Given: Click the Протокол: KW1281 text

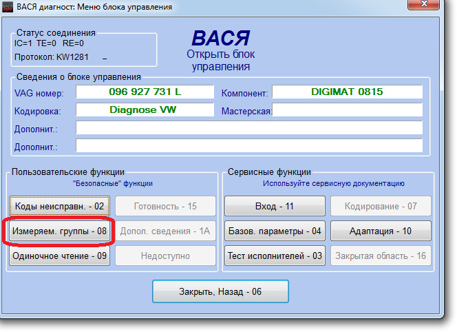Looking at the screenshot, I should click(x=52, y=57).
